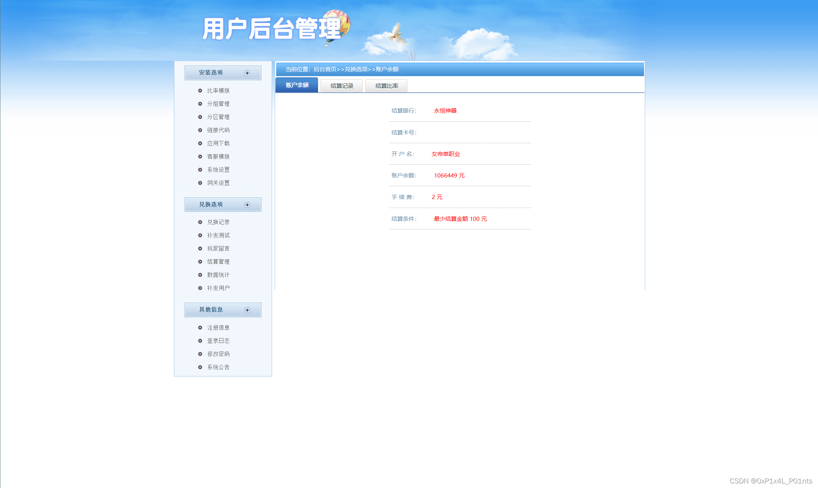The width and height of the screenshot is (818, 488).
Task: Select the 账户余额 tab
Action: [297, 85]
